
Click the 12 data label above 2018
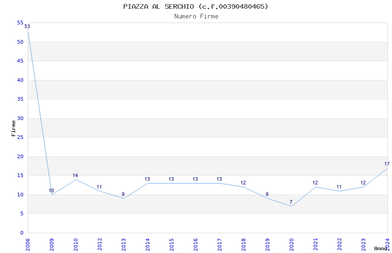point(243,183)
